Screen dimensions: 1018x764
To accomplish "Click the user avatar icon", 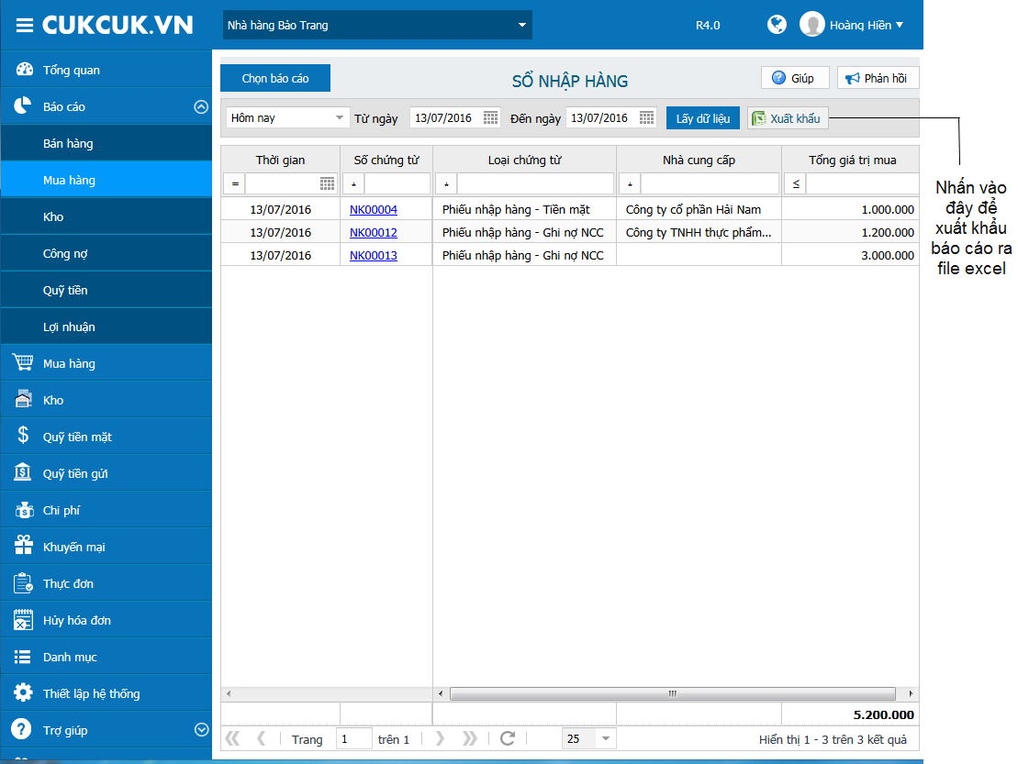I will [x=811, y=25].
